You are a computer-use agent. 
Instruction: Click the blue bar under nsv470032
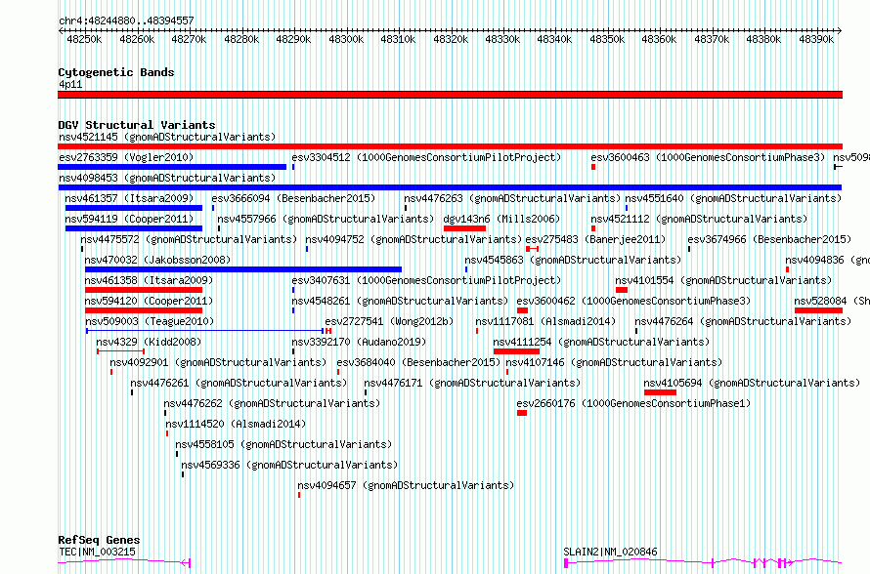point(243,269)
